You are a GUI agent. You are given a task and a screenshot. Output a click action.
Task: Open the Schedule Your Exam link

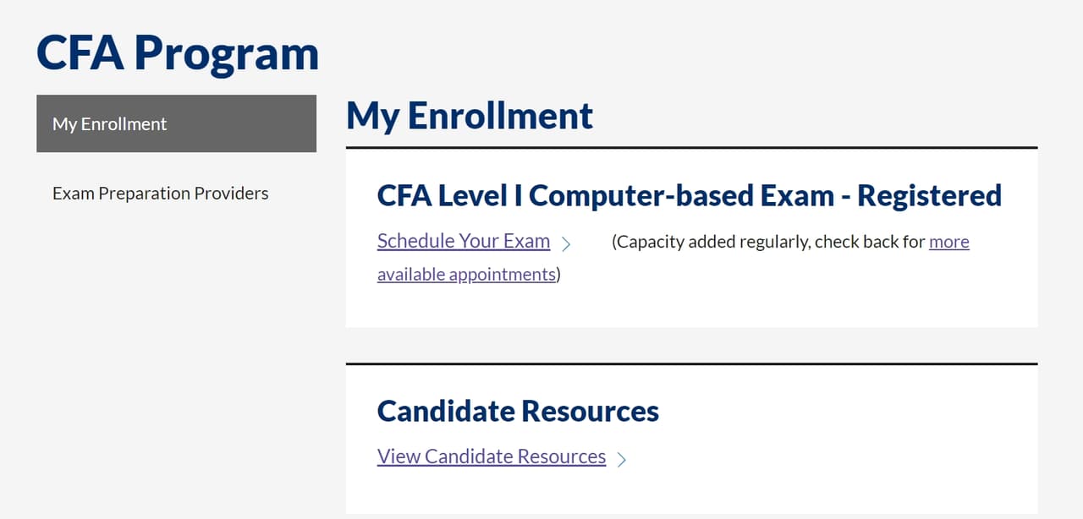click(x=464, y=241)
